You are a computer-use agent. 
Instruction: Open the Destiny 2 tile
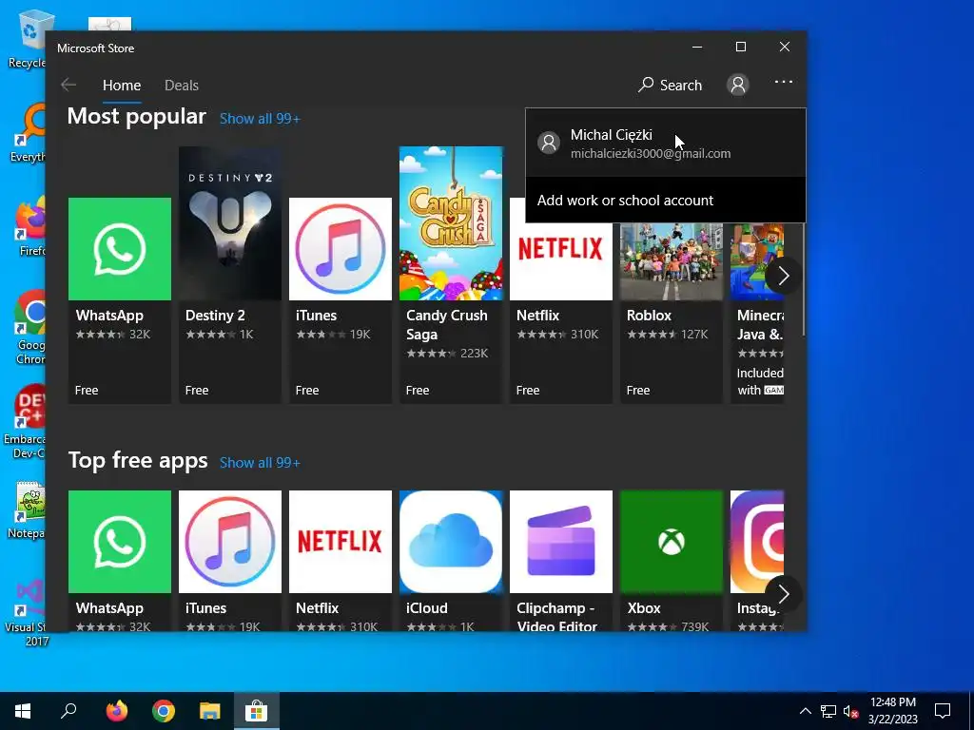(230, 275)
